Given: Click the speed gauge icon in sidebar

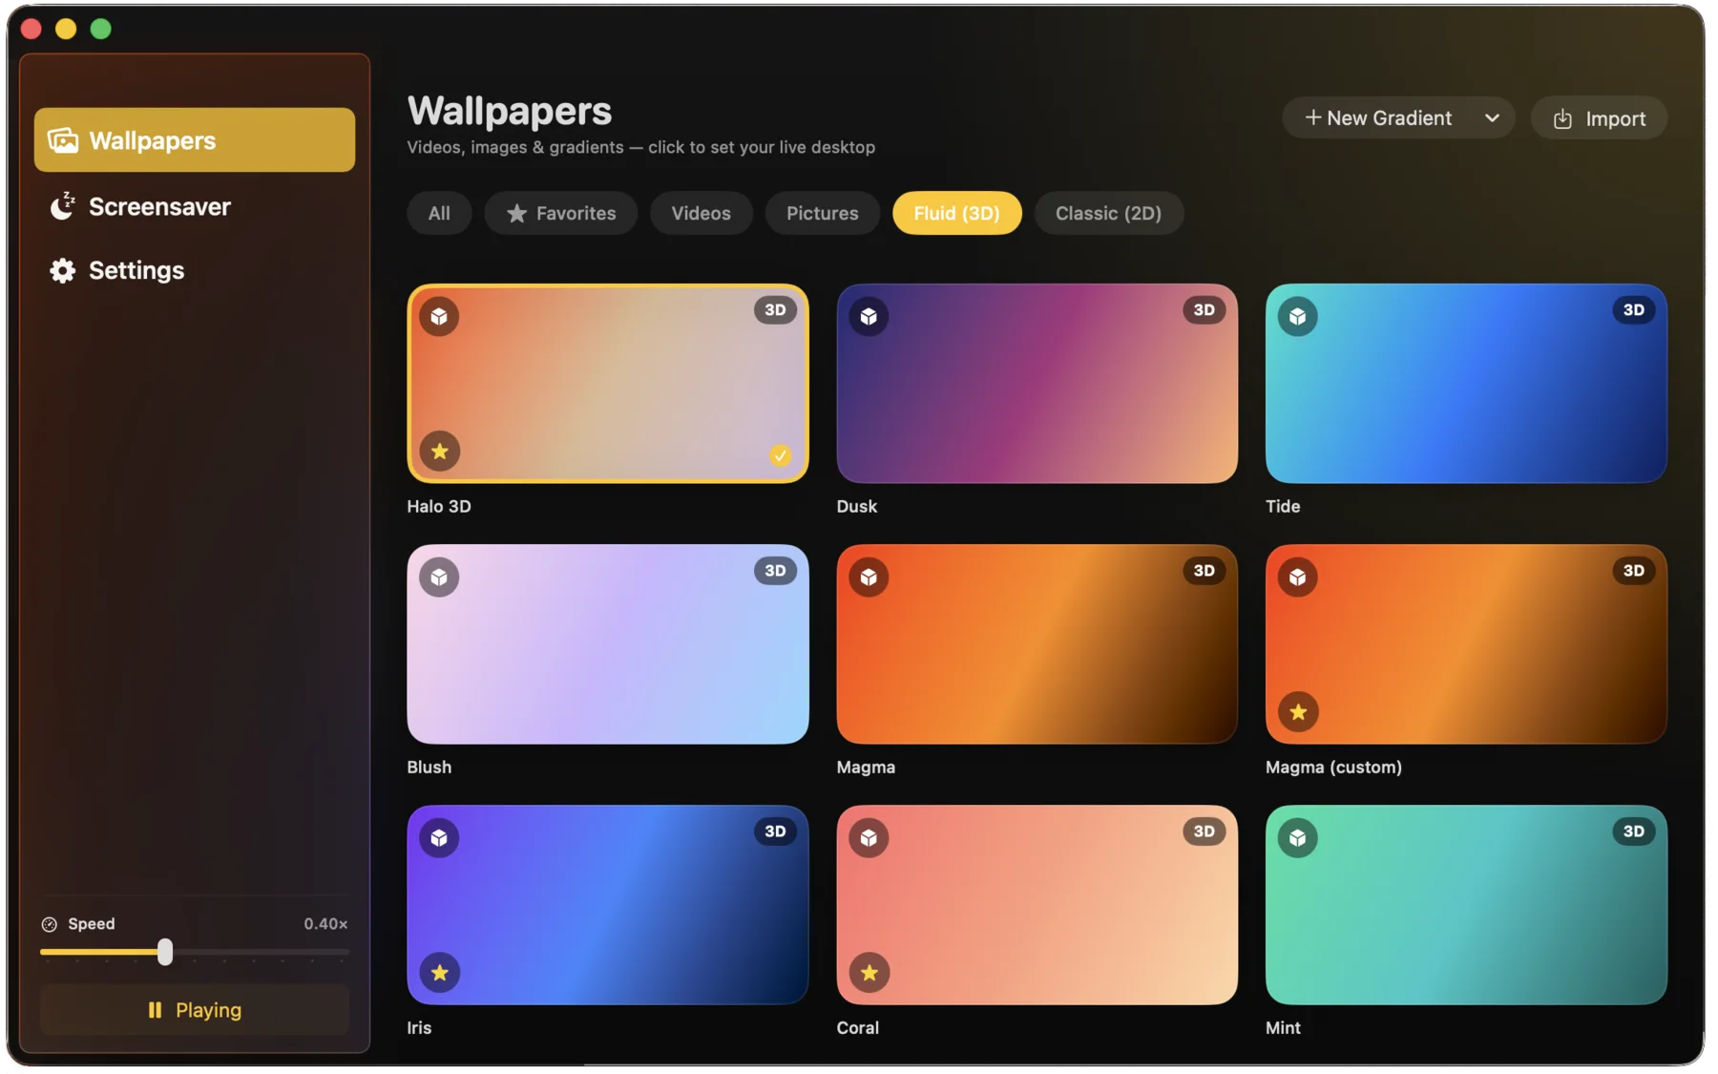Looking at the screenshot, I should point(50,924).
